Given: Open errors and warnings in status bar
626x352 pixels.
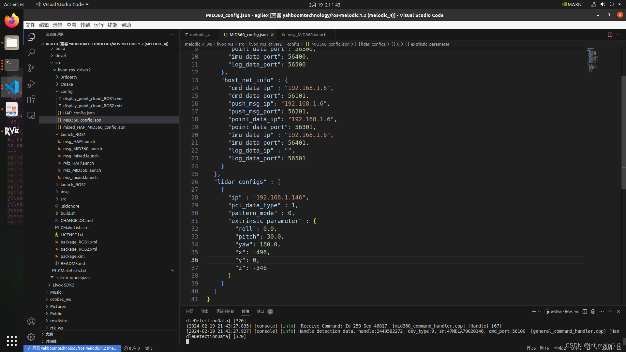Looking at the screenshot, I should tap(132, 348).
